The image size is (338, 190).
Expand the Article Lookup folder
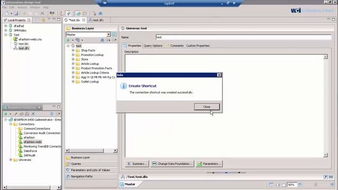pos(73,64)
